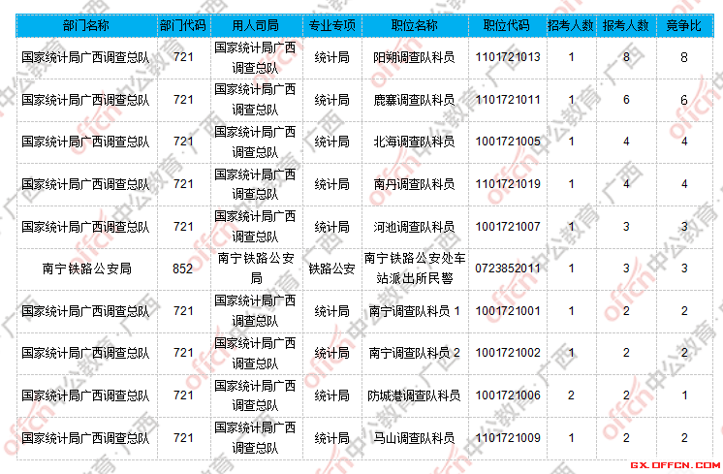Click the 用人司局 header cell

tap(256, 24)
